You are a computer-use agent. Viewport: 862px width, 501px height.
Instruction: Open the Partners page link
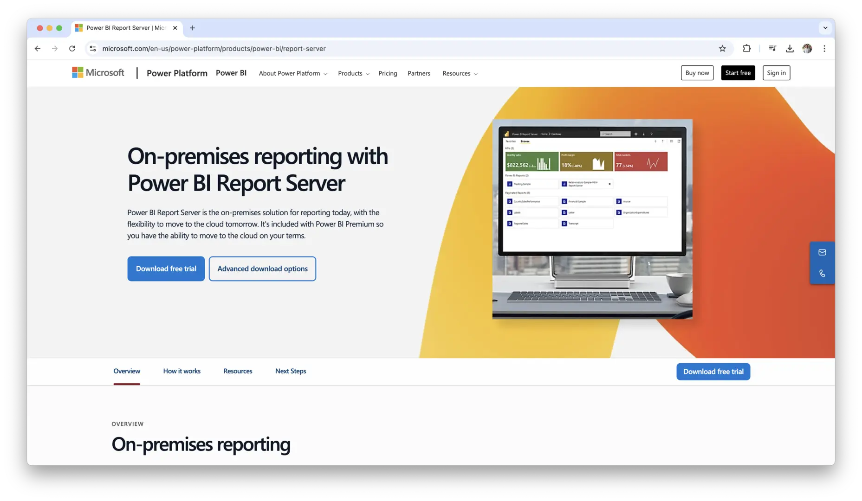click(x=419, y=73)
